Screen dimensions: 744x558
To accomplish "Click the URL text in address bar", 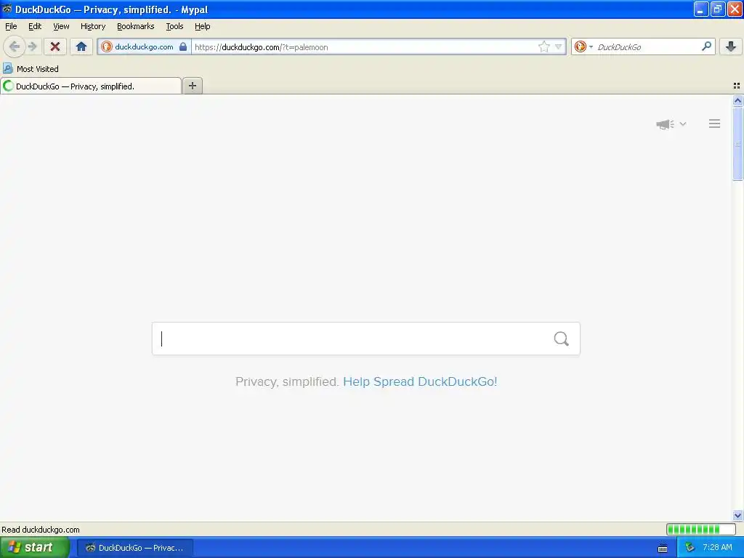I will 262,47.
